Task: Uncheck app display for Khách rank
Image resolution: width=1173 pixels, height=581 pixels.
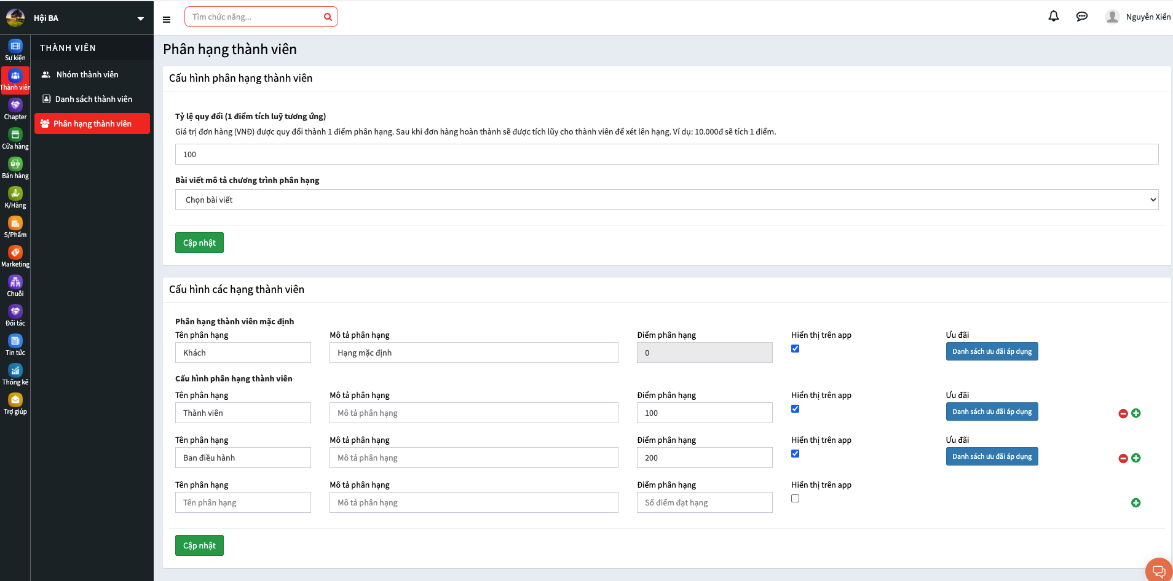Action: 795,349
